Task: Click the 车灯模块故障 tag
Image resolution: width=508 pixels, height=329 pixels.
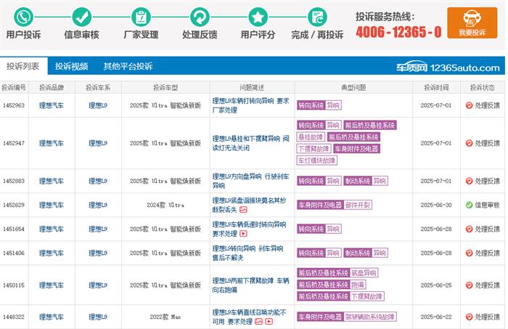Action: click(317, 161)
